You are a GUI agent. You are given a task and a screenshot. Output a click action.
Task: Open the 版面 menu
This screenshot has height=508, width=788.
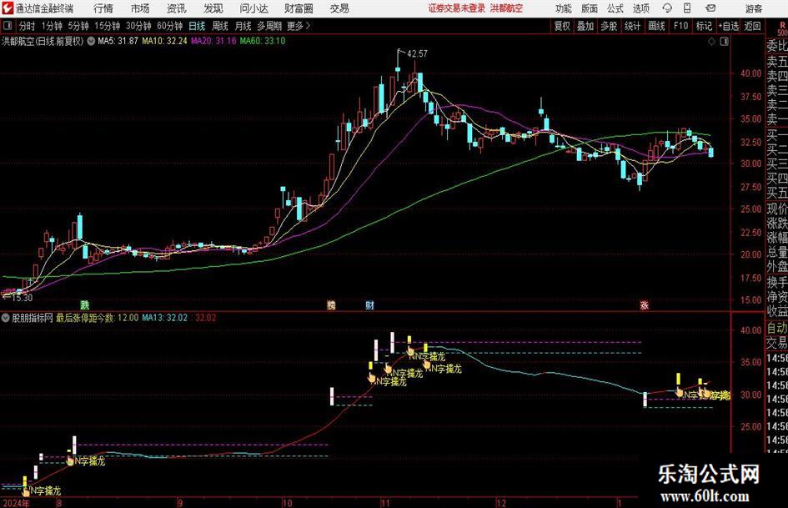(589, 8)
